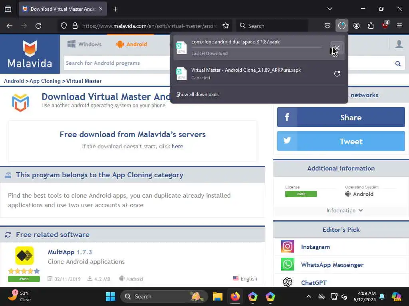Click the 'here' manual download link
The height and width of the screenshot is (306, 409).
[x=177, y=146]
